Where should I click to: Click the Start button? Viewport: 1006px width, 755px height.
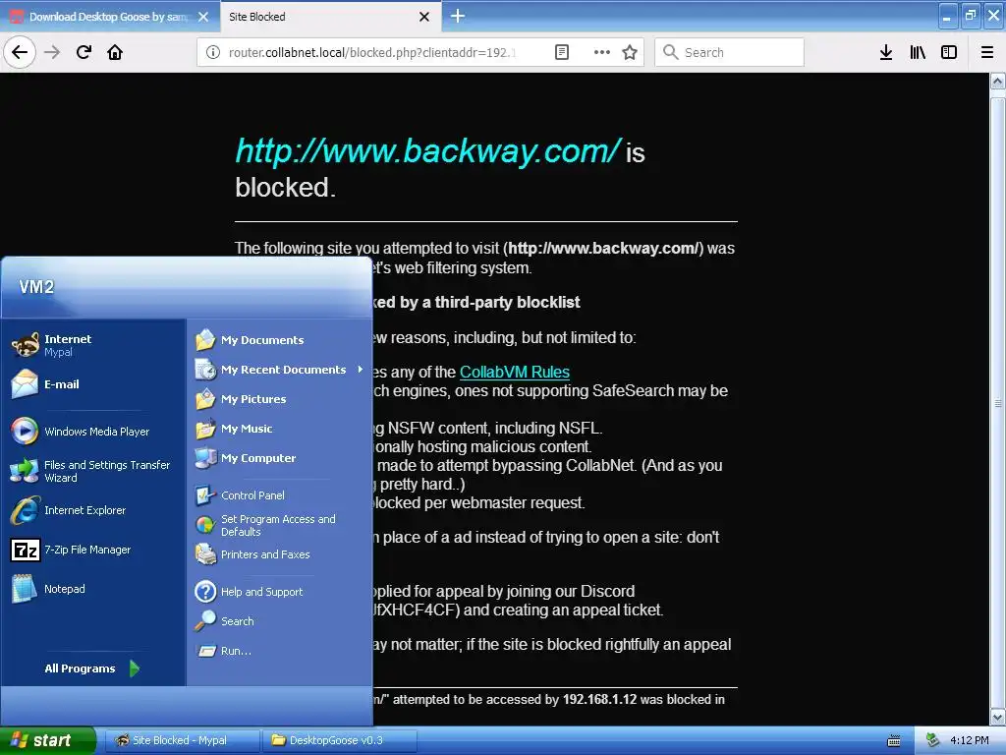coord(47,740)
